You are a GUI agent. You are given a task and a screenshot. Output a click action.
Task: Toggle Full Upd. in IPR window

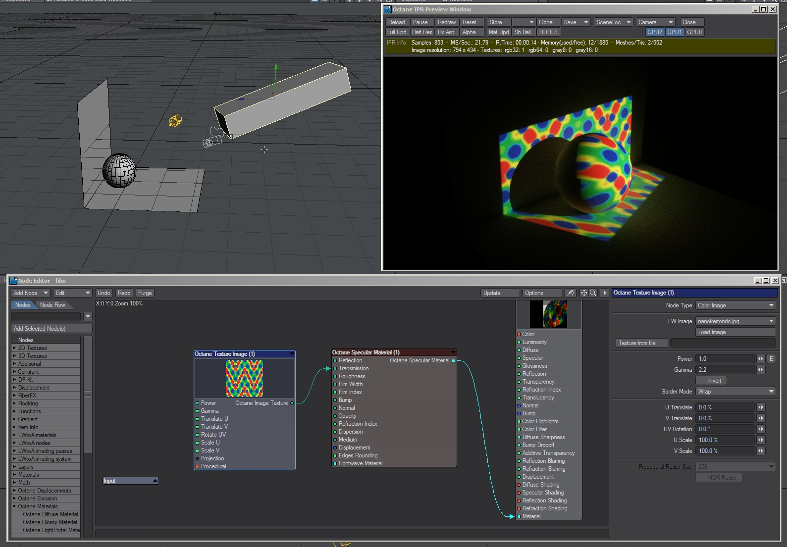[397, 32]
